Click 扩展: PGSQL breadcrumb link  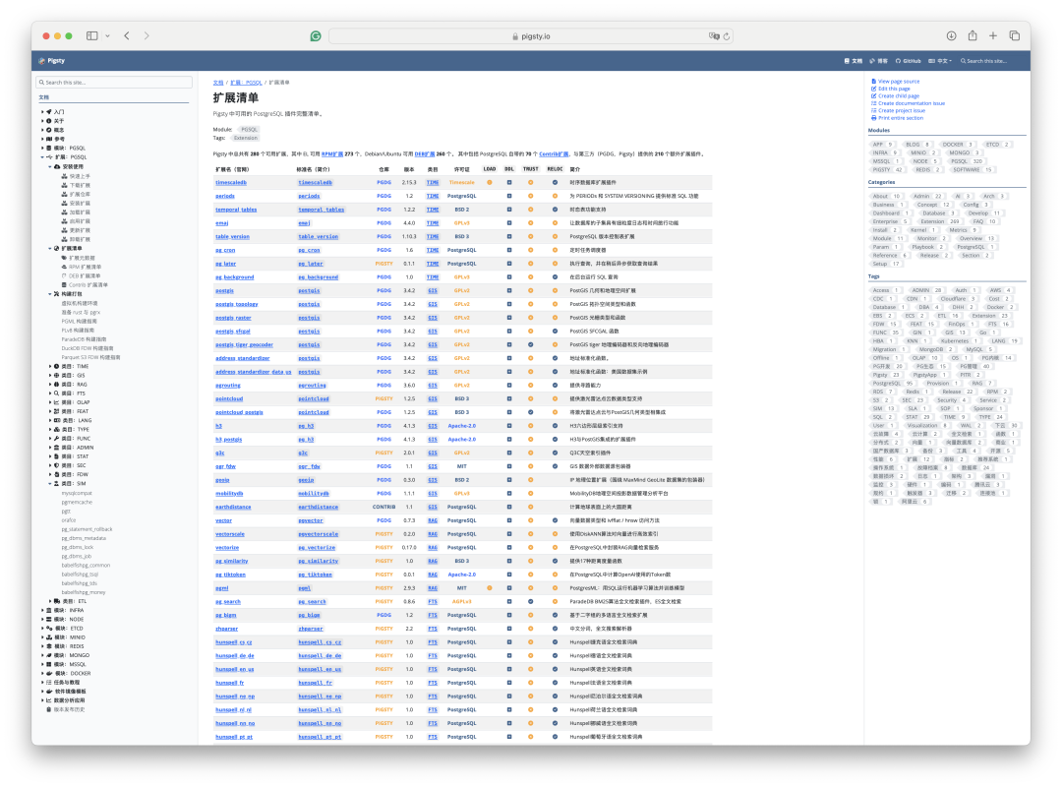point(246,83)
